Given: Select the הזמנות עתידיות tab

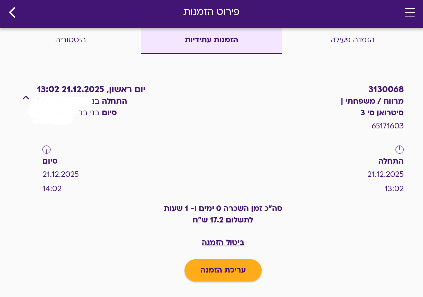Looking at the screenshot, I should coord(211,40).
